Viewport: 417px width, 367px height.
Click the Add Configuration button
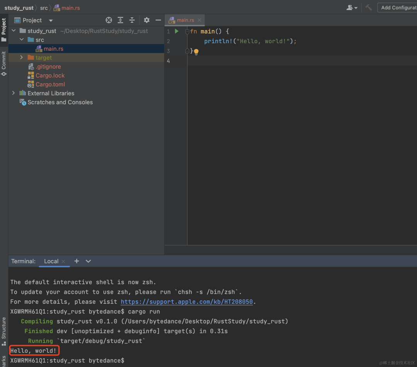click(x=398, y=8)
